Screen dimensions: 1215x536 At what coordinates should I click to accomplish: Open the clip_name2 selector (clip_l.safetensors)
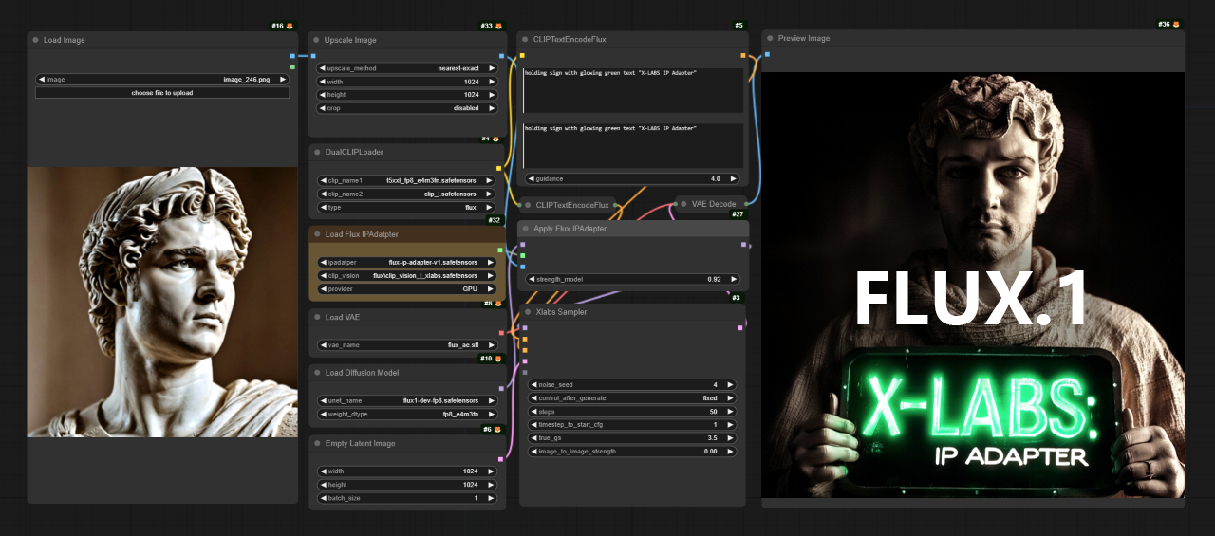(x=406, y=194)
